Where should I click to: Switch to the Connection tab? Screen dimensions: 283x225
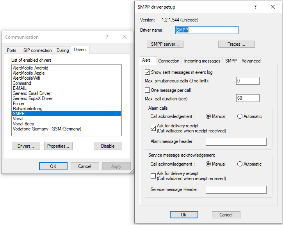(x=169, y=61)
